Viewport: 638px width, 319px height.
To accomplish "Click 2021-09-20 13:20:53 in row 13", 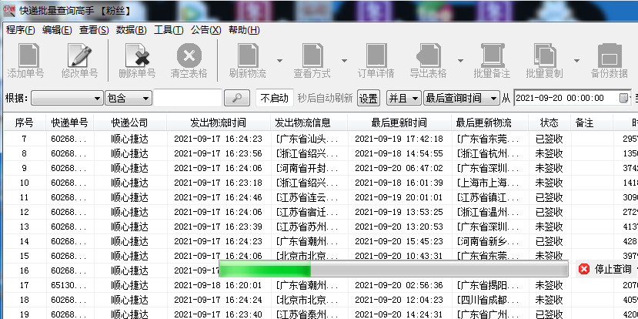I will pos(399,227).
